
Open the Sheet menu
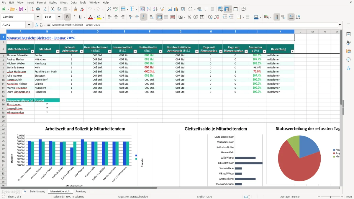click(64, 2)
